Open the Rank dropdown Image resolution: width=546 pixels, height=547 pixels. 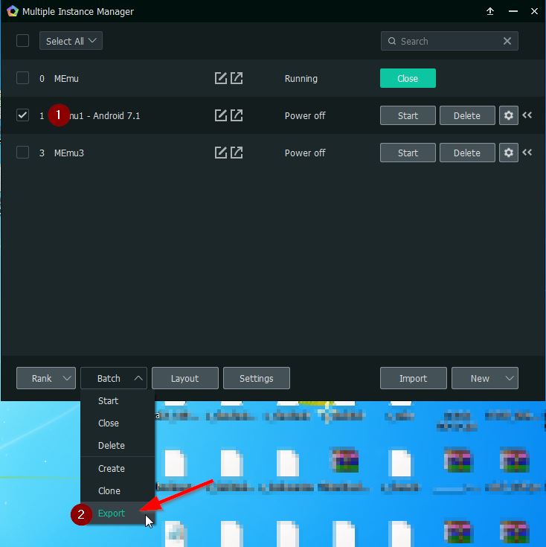(46, 378)
